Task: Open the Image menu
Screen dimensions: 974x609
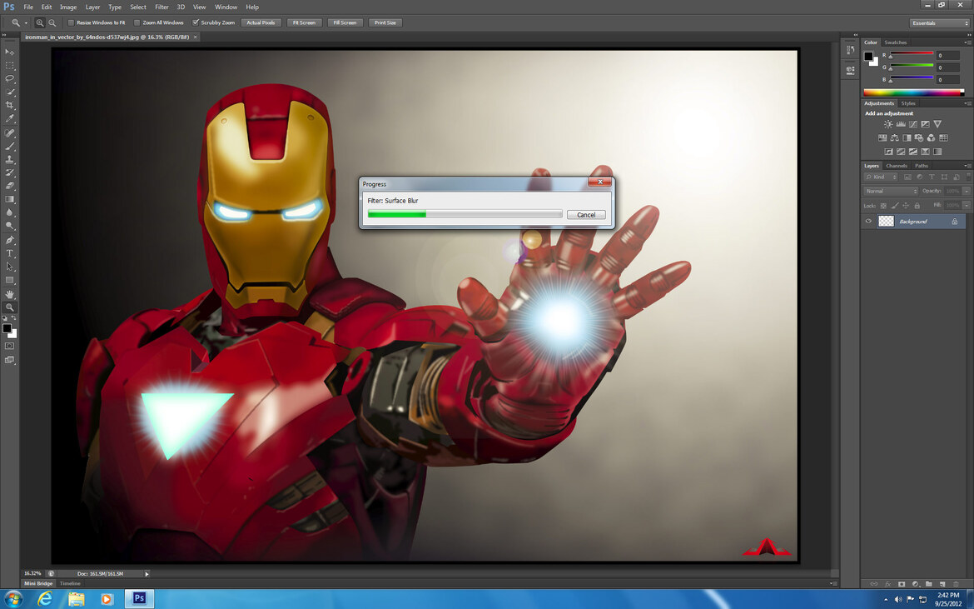Action: 68,7
